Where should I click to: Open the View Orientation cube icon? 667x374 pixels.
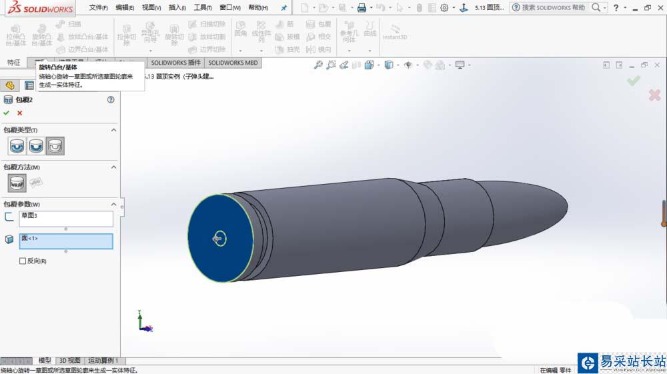[369, 65]
